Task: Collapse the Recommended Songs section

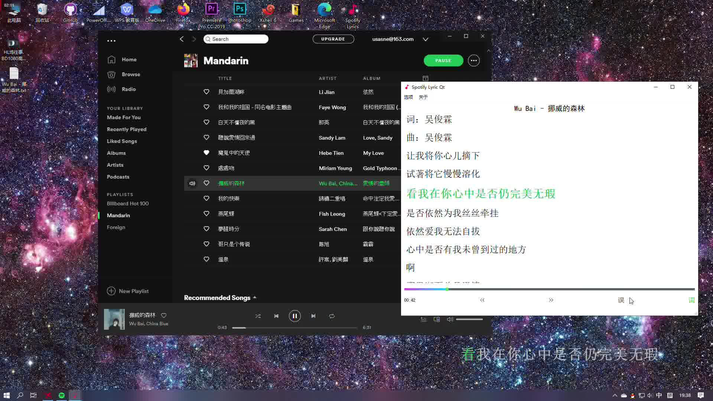Action: pyautogui.click(x=255, y=297)
